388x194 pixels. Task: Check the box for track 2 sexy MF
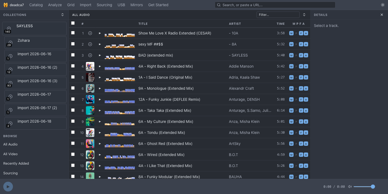click(x=73, y=44)
